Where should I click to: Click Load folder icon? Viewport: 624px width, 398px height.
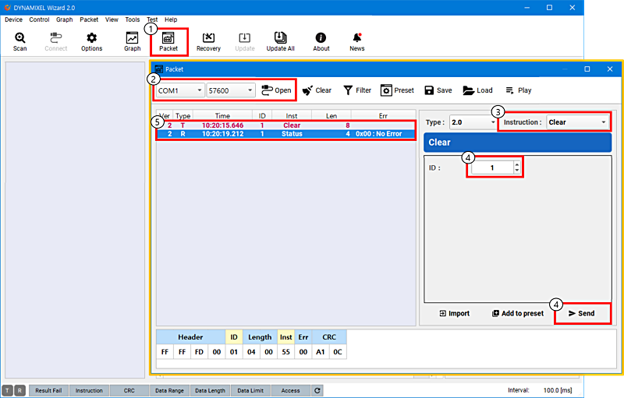click(477, 90)
